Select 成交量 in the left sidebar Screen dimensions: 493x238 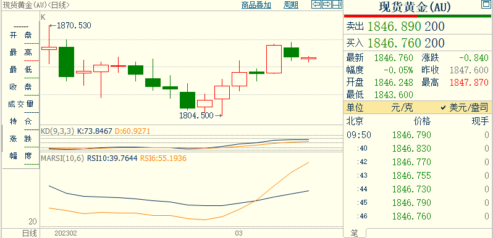[21, 104]
